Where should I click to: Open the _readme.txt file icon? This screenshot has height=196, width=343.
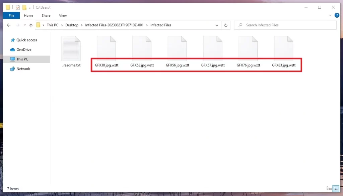click(x=71, y=48)
